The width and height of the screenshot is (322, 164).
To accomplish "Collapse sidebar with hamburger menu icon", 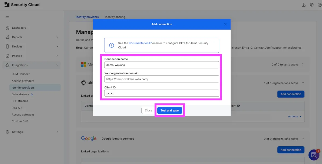I will click(8, 17).
